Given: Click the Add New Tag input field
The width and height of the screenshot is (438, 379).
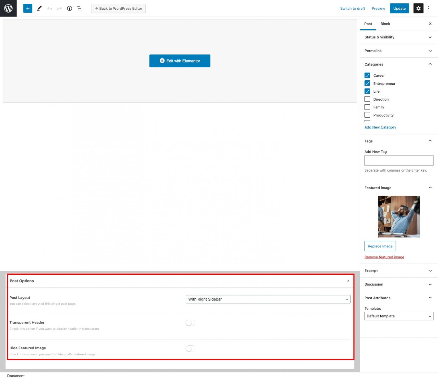Looking at the screenshot, I should point(399,160).
